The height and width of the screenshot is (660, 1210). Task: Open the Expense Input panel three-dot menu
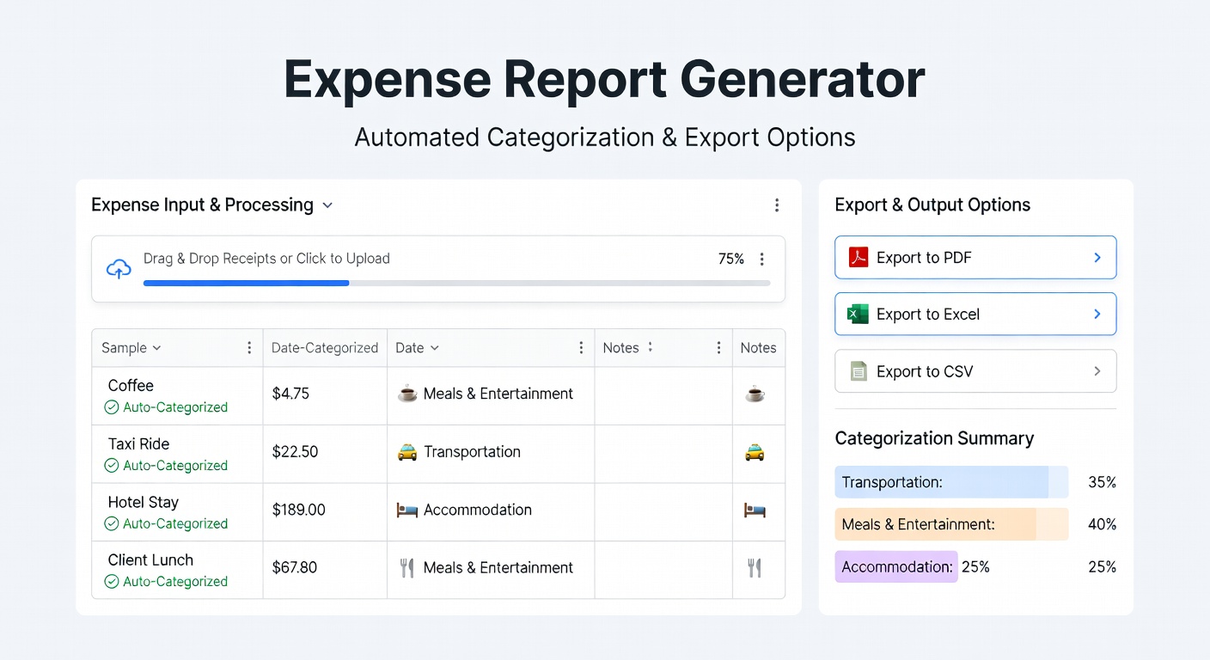[x=777, y=205]
